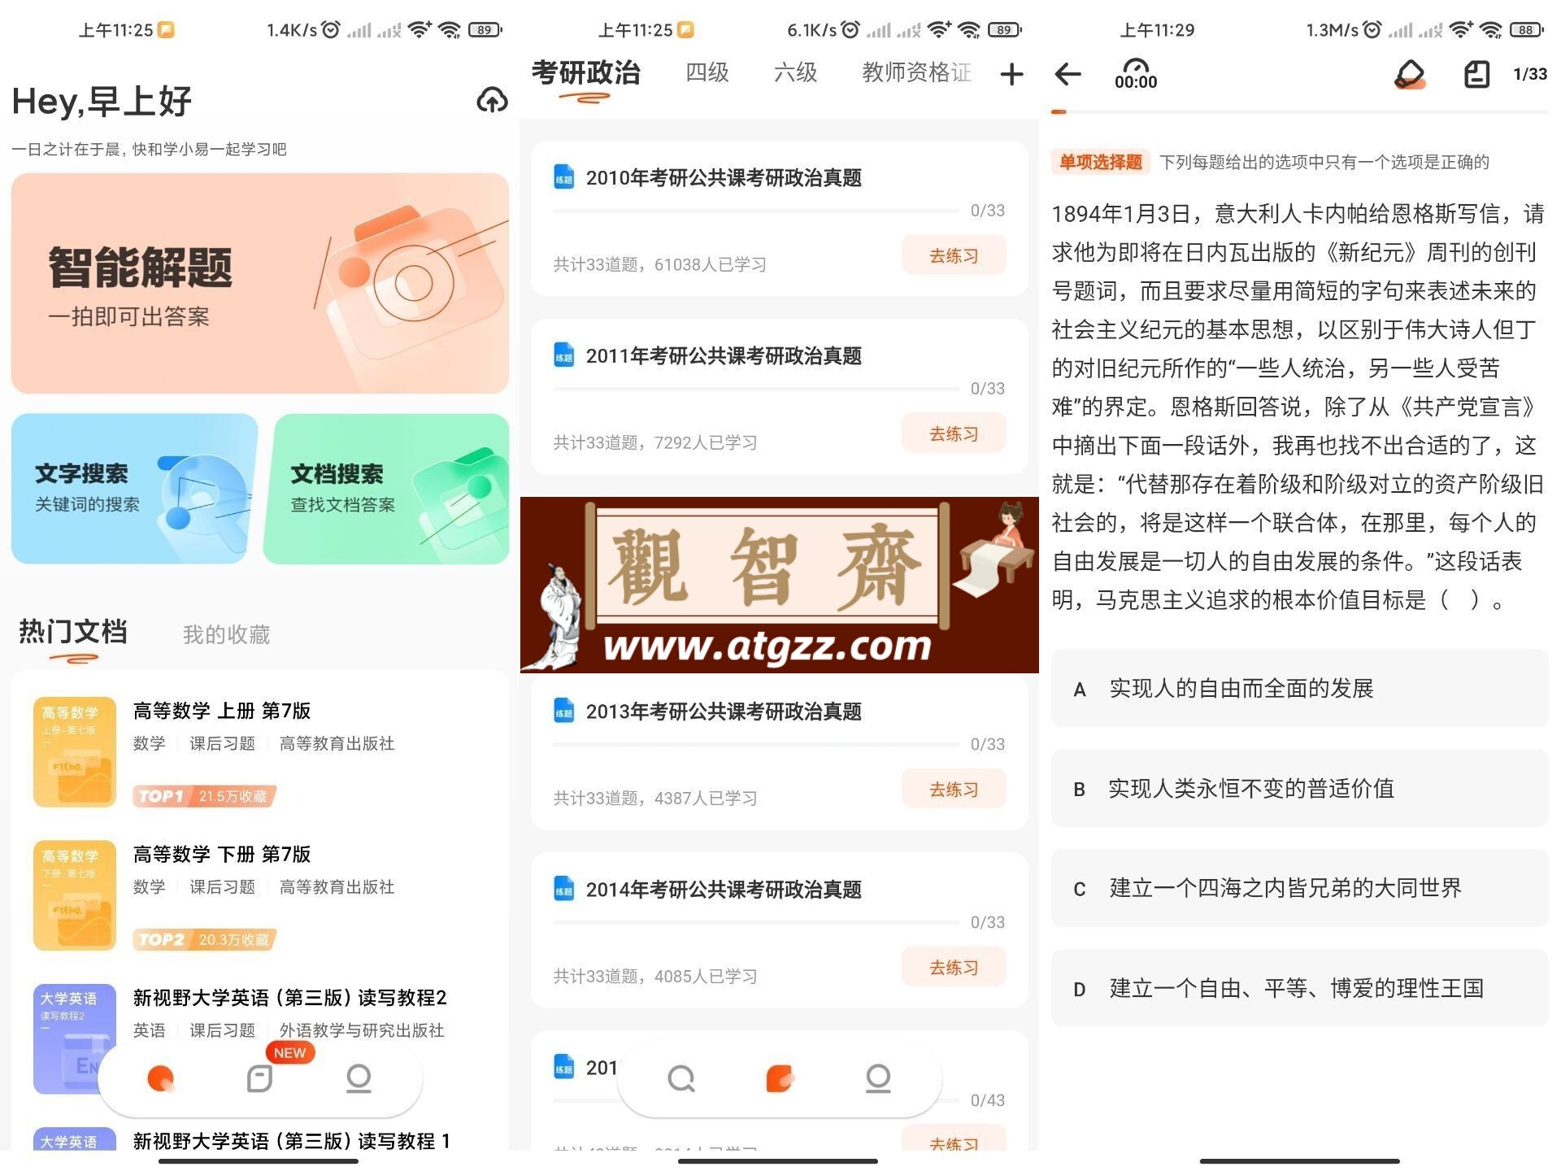The image size is (1561, 1171).
Task: Open 文字搜索 keyword search card
Action: pyautogui.click(x=134, y=489)
